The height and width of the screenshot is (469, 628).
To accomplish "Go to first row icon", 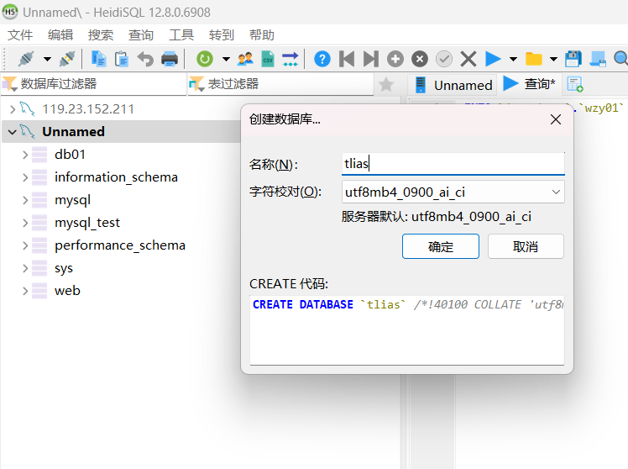I will [x=347, y=59].
